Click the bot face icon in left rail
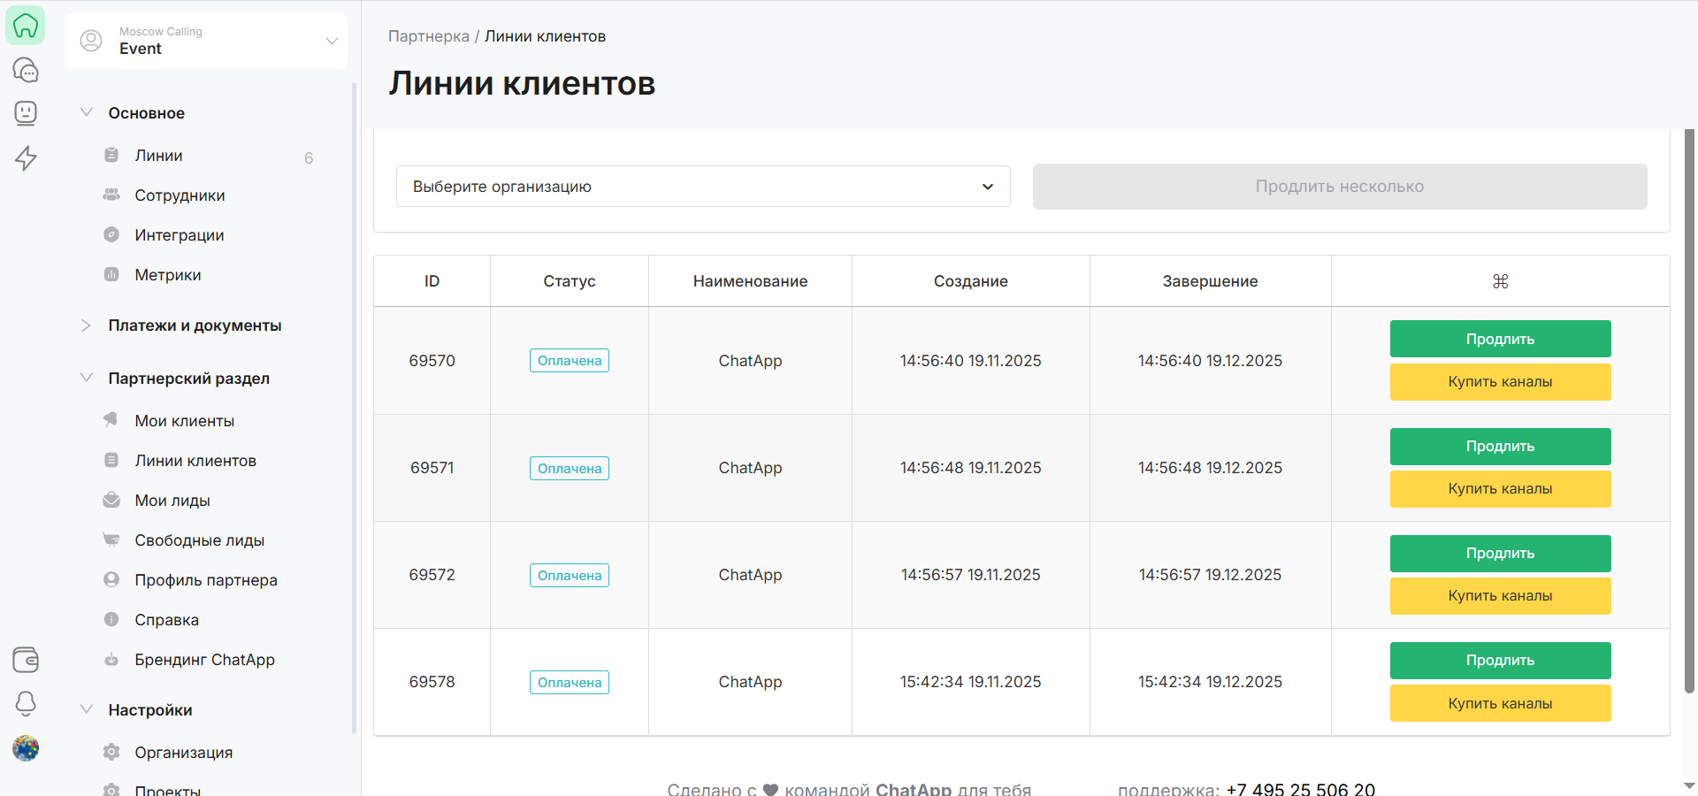This screenshot has width=1698, height=796. [x=26, y=113]
